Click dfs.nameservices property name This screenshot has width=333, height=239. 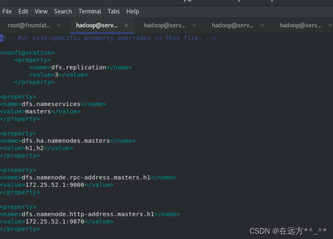pos(51,104)
